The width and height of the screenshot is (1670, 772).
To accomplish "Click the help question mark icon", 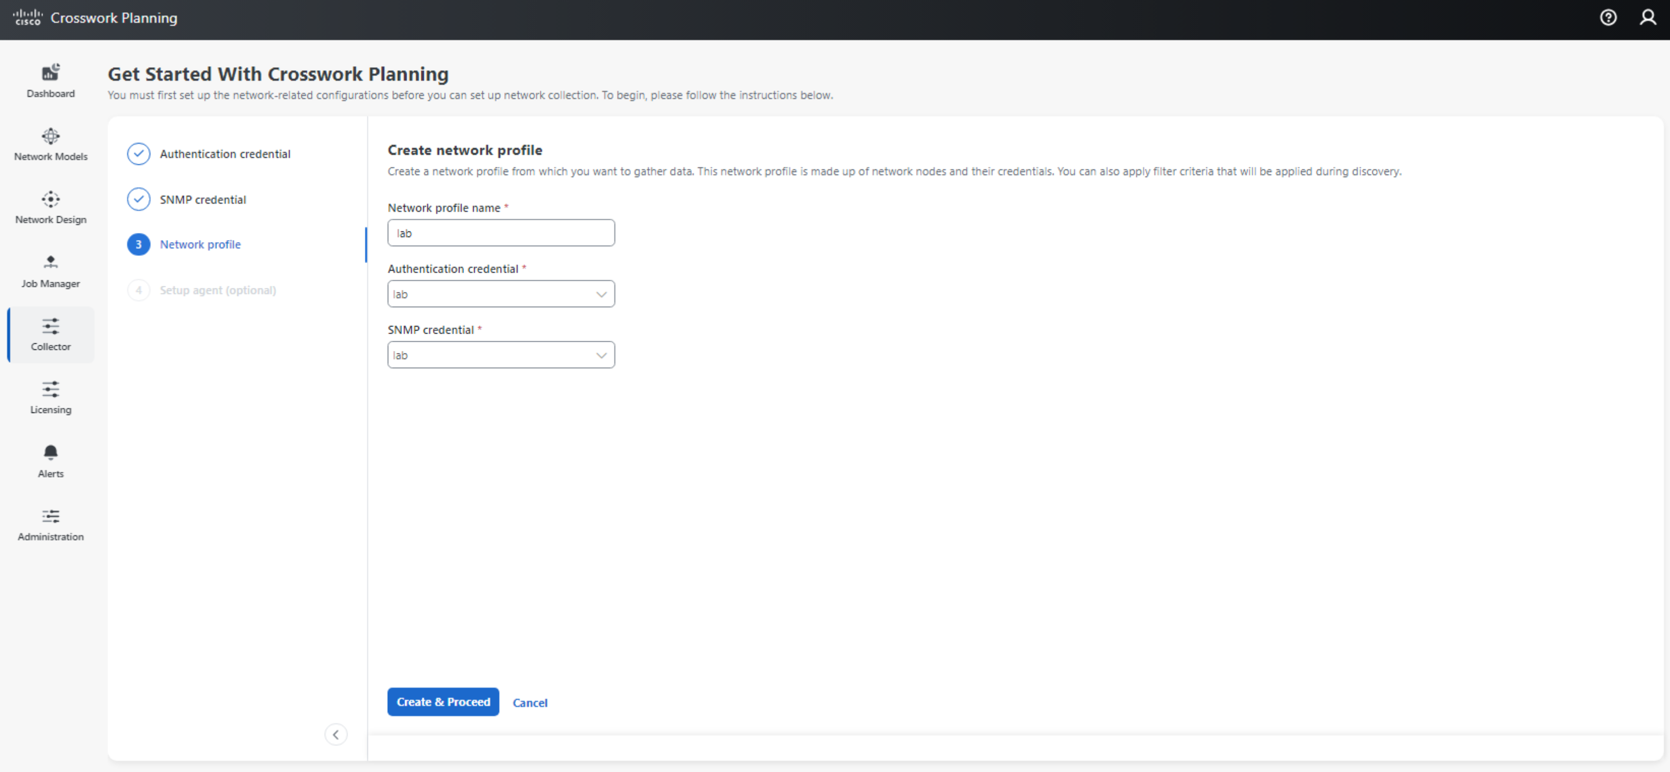I will point(1608,17).
